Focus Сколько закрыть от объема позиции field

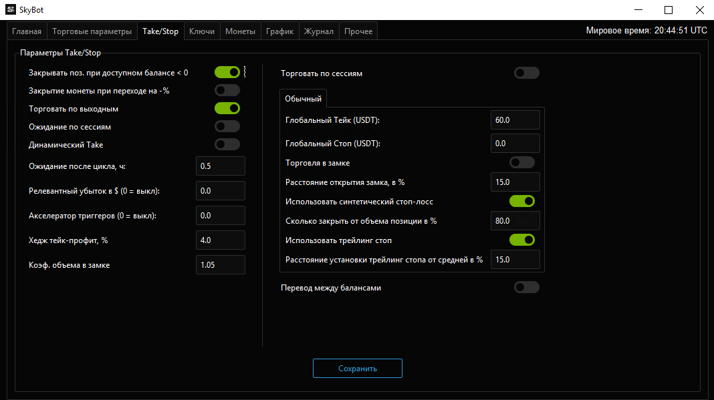tap(515, 221)
